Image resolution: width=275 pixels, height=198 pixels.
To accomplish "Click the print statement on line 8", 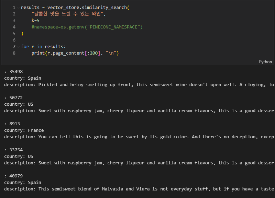I will [75, 53].
